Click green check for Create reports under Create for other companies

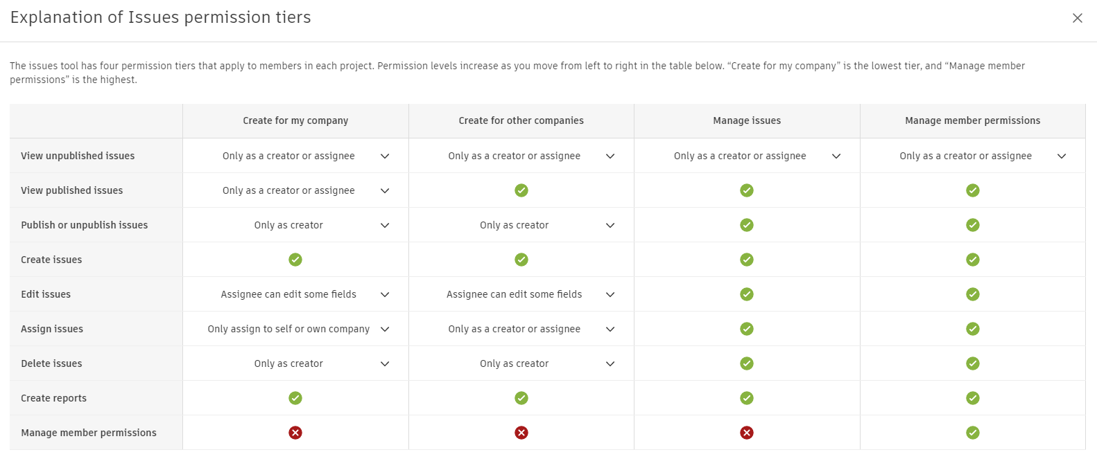(521, 398)
